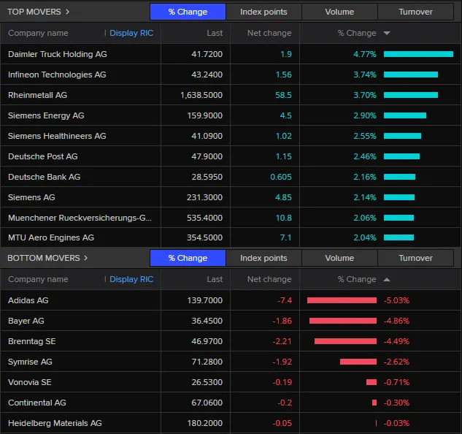This screenshot has height=434, width=462.
Task: Select Turnover tab in bottom movers
Action: coord(415,258)
